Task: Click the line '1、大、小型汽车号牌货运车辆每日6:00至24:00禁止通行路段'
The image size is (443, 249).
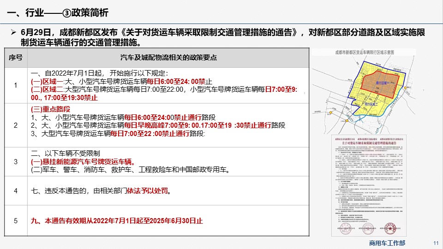Action: point(123,117)
